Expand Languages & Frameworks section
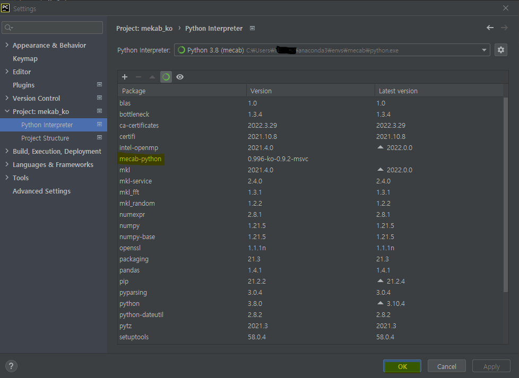Screen dimensions: 519x378 tap(7, 164)
